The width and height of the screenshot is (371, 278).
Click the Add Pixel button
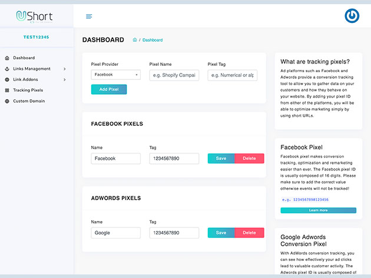pos(109,89)
